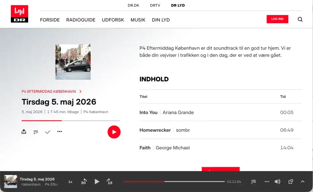Jump to Into You by Ariana Grande
The height and width of the screenshot is (192, 313).
point(221,112)
